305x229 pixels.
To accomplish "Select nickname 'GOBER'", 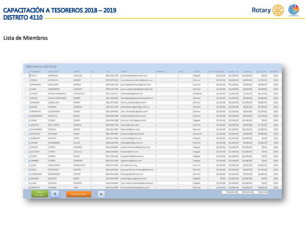I will [x=82, y=98].
